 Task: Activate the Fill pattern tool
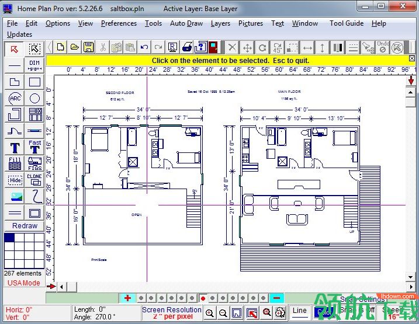coord(15,163)
